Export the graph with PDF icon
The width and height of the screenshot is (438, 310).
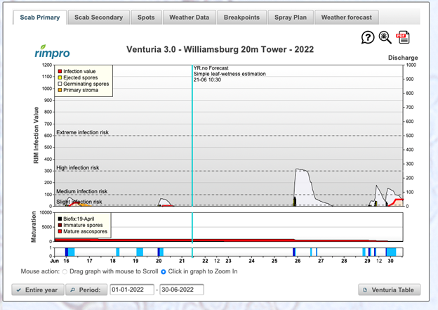click(403, 38)
